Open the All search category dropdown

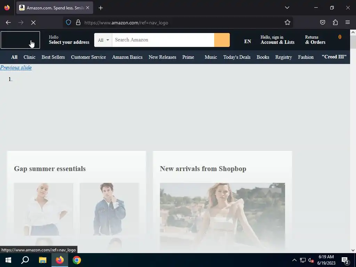pos(103,40)
